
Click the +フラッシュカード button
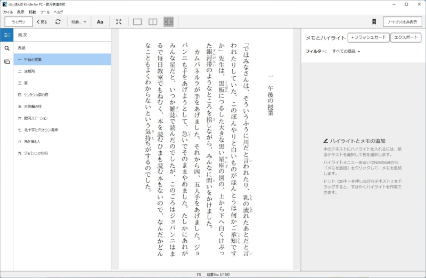368,37
